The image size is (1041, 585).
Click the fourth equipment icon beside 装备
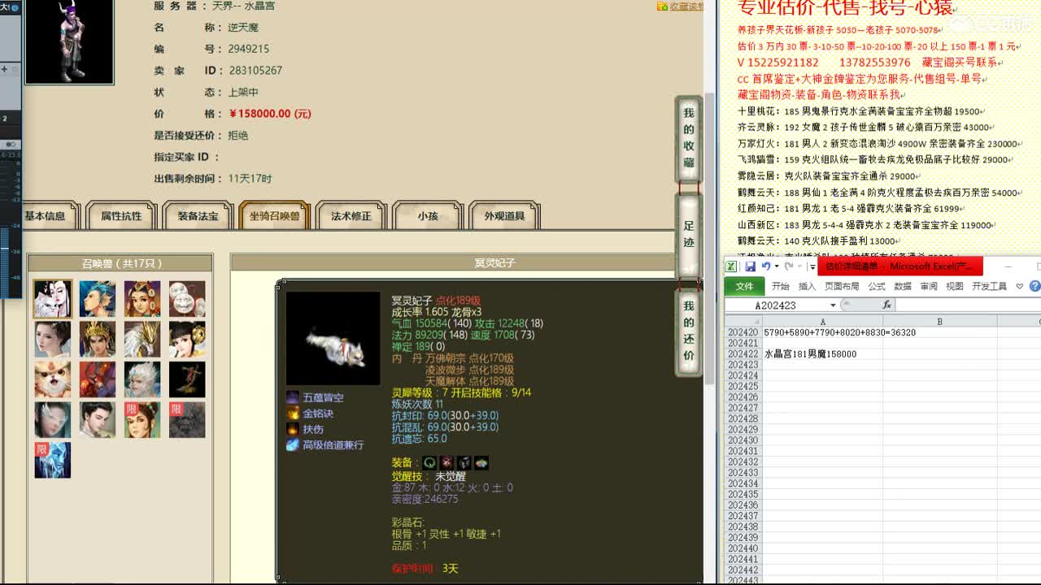[x=481, y=462]
